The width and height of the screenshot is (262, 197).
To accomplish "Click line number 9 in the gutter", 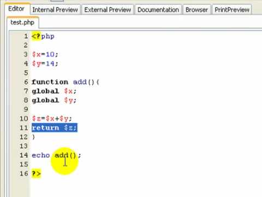I will coord(26,109).
